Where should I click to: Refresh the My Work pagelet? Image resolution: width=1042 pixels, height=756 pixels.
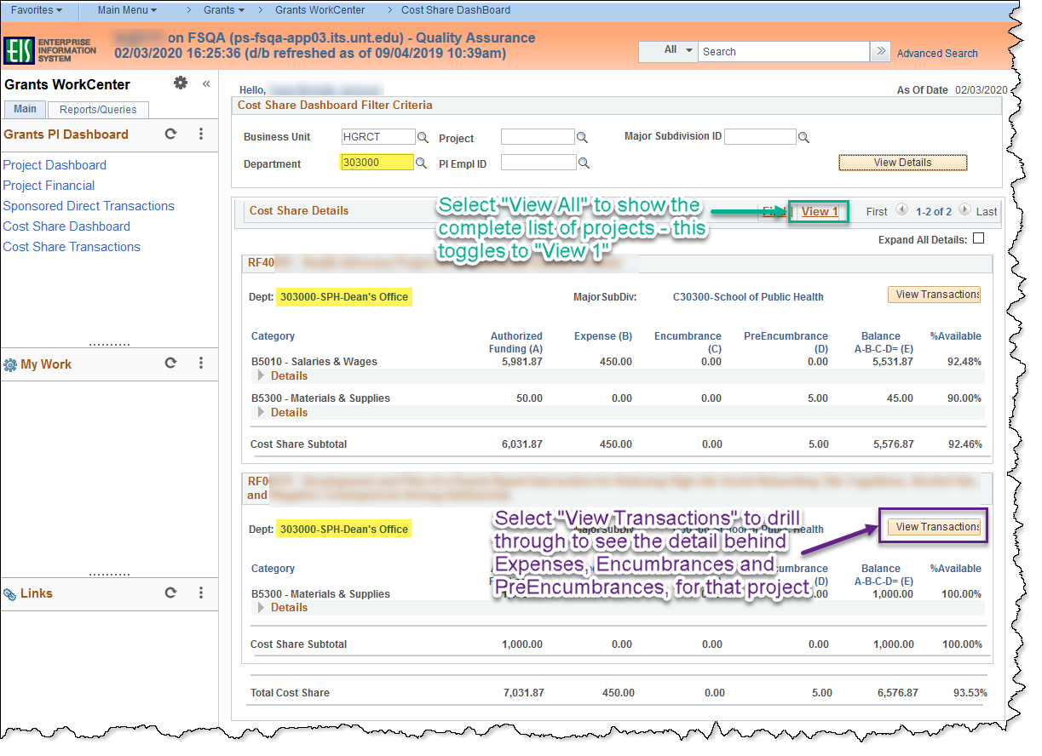170,364
